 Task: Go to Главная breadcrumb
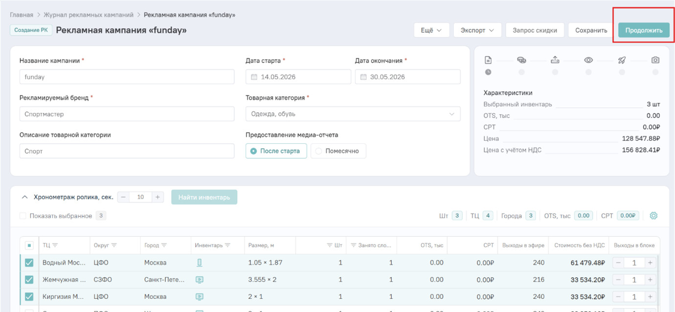pyautogui.click(x=22, y=15)
